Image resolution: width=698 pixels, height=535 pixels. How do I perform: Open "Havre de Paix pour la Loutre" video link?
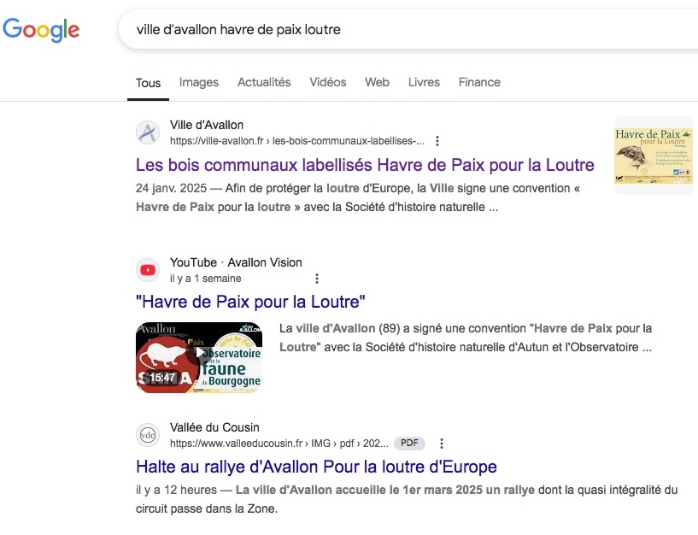coord(250,302)
